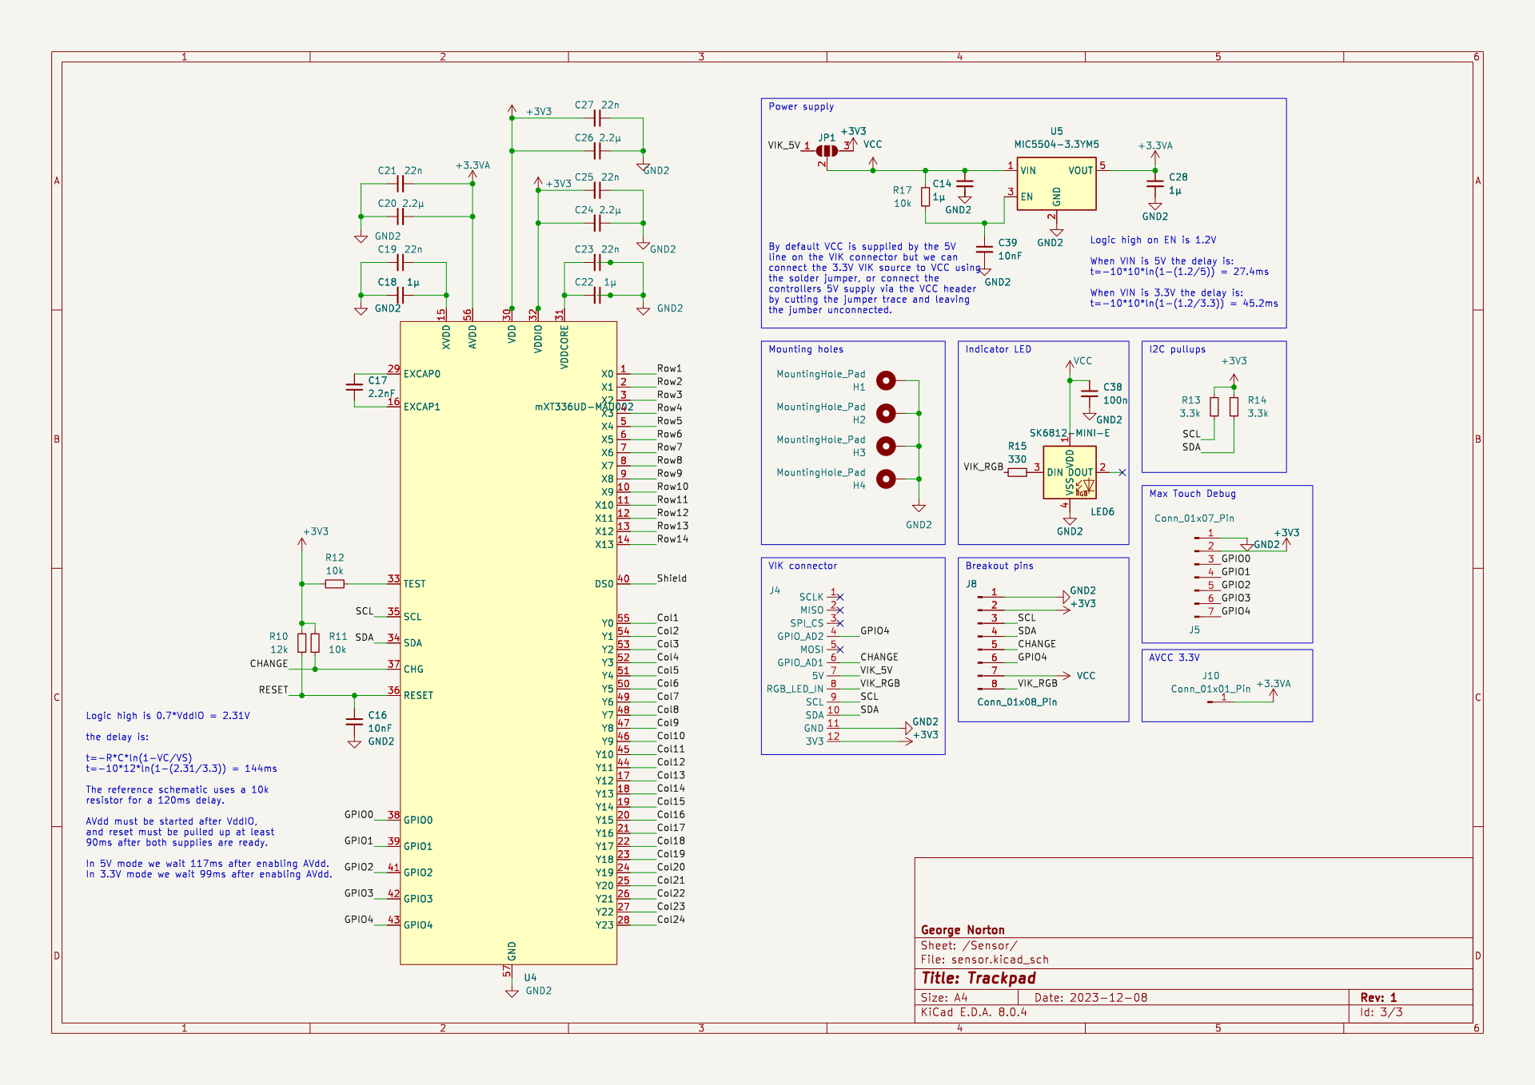This screenshot has height=1085, width=1535.
Task: Click the CHANGE net label at CHG pin
Action: [x=269, y=664]
